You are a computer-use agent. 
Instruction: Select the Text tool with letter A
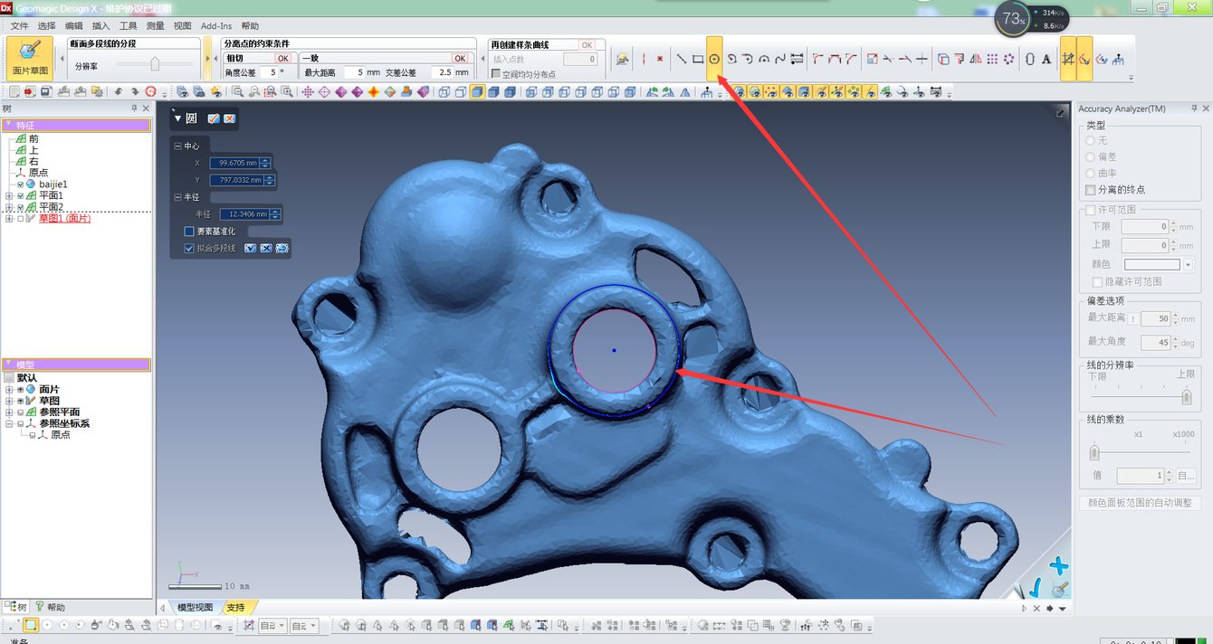click(1046, 59)
